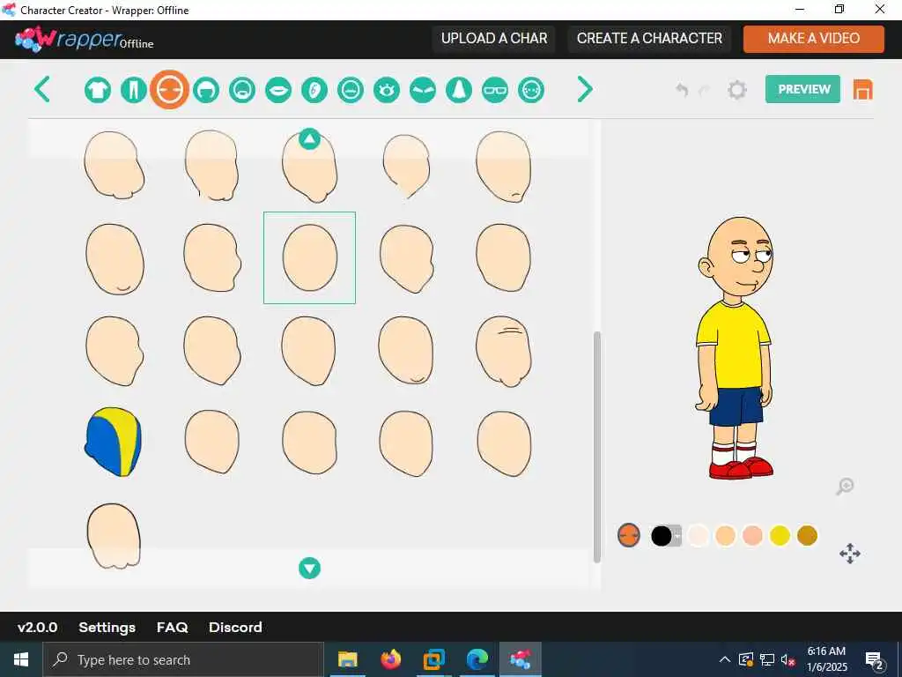
Task: Open the Discord link in footer
Action: point(235,627)
